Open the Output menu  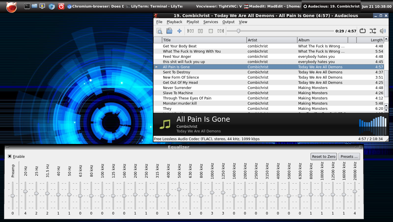pyautogui.click(x=228, y=22)
